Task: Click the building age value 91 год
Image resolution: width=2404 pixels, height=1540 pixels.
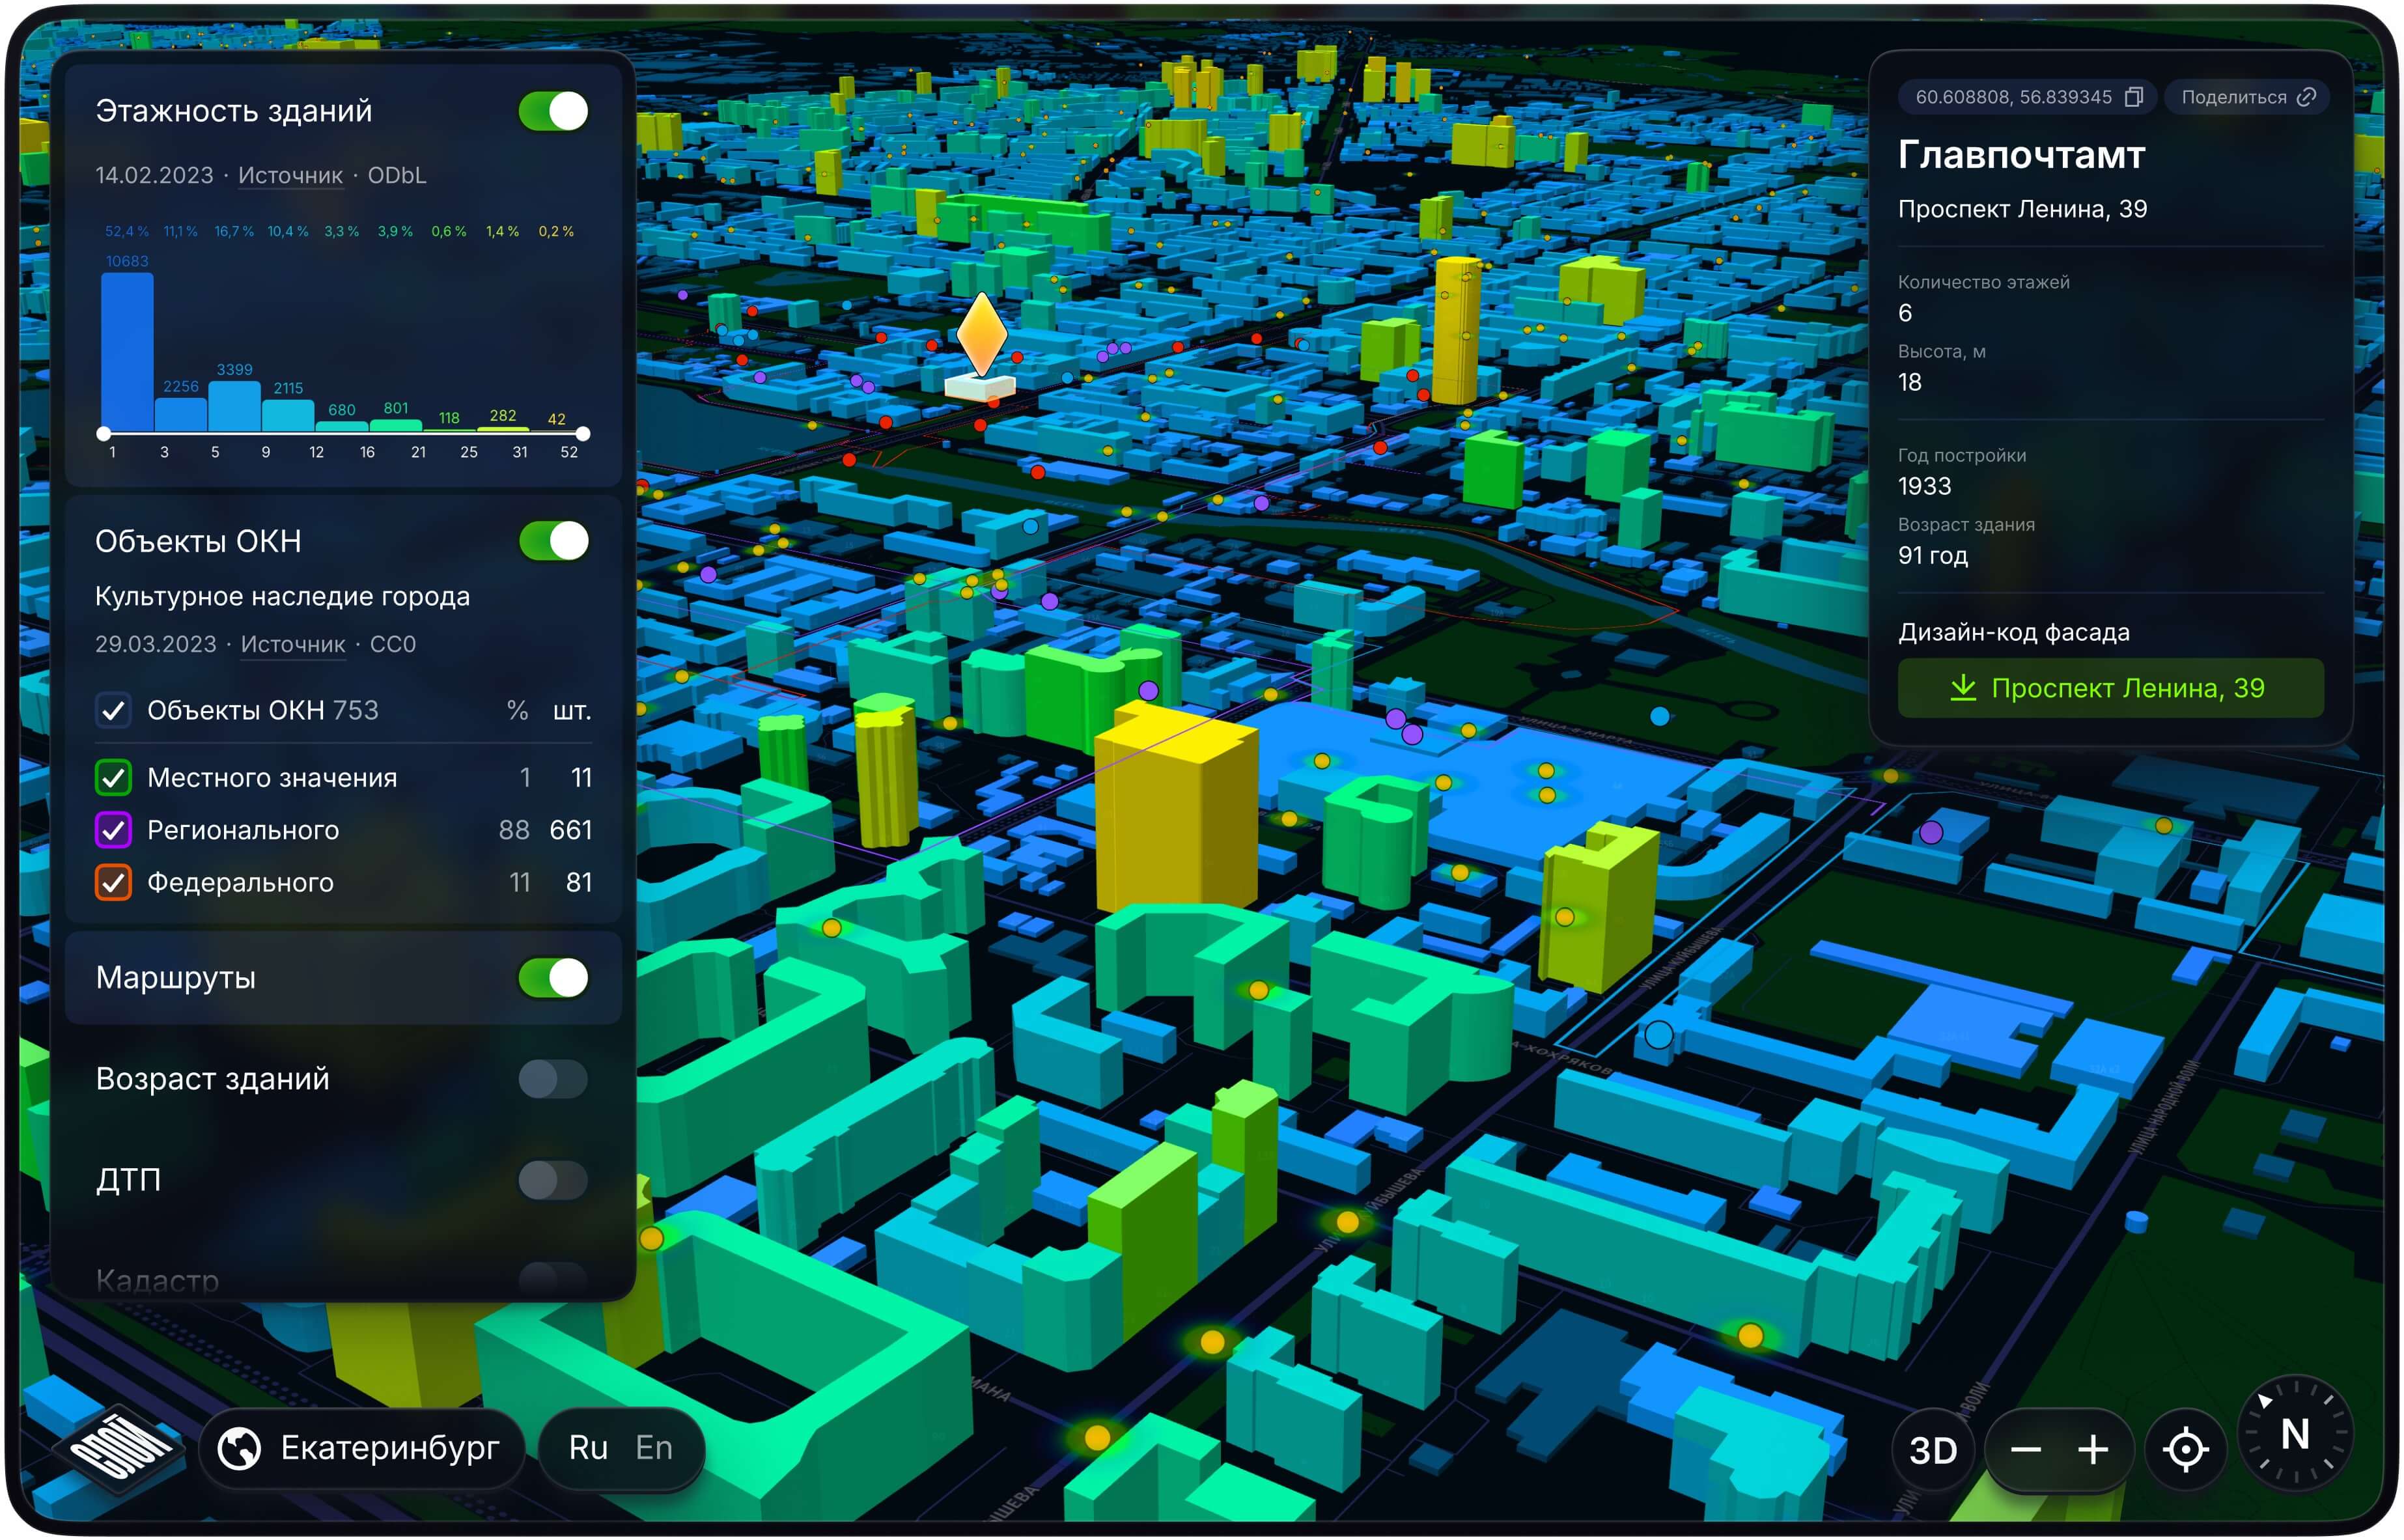Action: tap(1932, 555)
